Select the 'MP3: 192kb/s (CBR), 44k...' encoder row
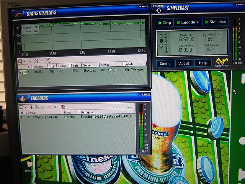Image resolution: width=245 pixels, height=184 pixels. point(44,117)
